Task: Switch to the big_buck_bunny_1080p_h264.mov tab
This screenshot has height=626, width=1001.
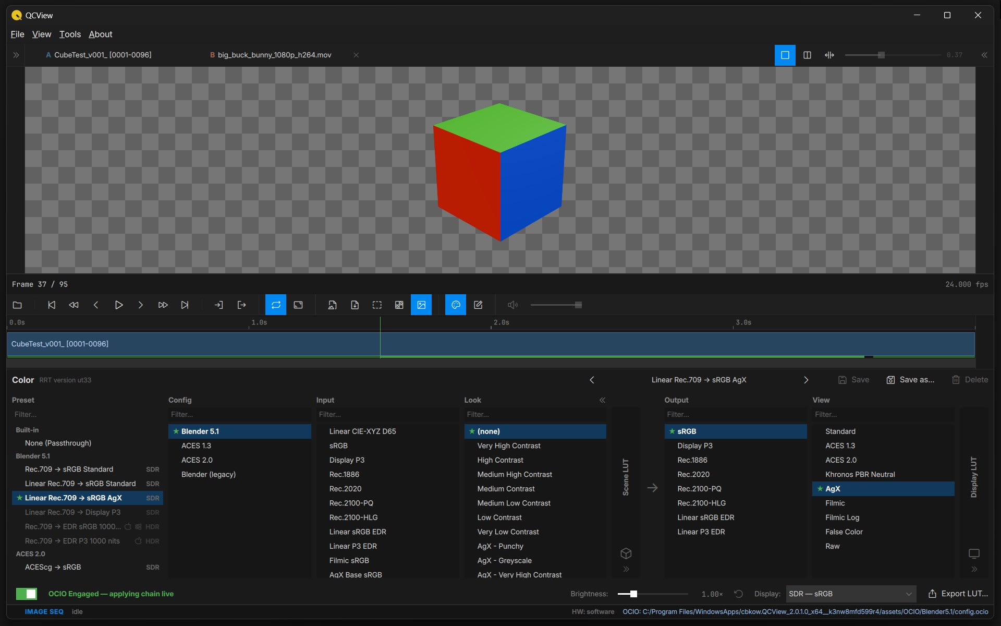Action: [x=274, y=55]
